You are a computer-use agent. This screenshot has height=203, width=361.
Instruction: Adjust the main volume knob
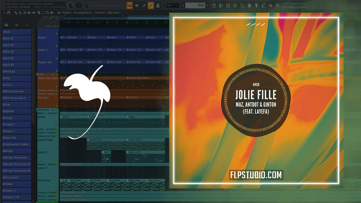coord(71,5)
